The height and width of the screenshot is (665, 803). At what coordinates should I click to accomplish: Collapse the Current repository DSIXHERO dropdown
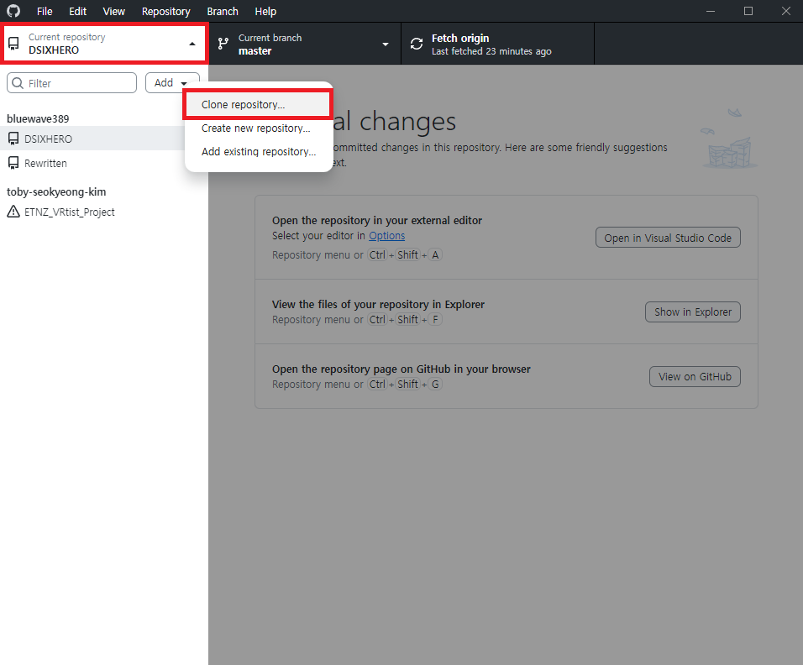pos(104,44)
